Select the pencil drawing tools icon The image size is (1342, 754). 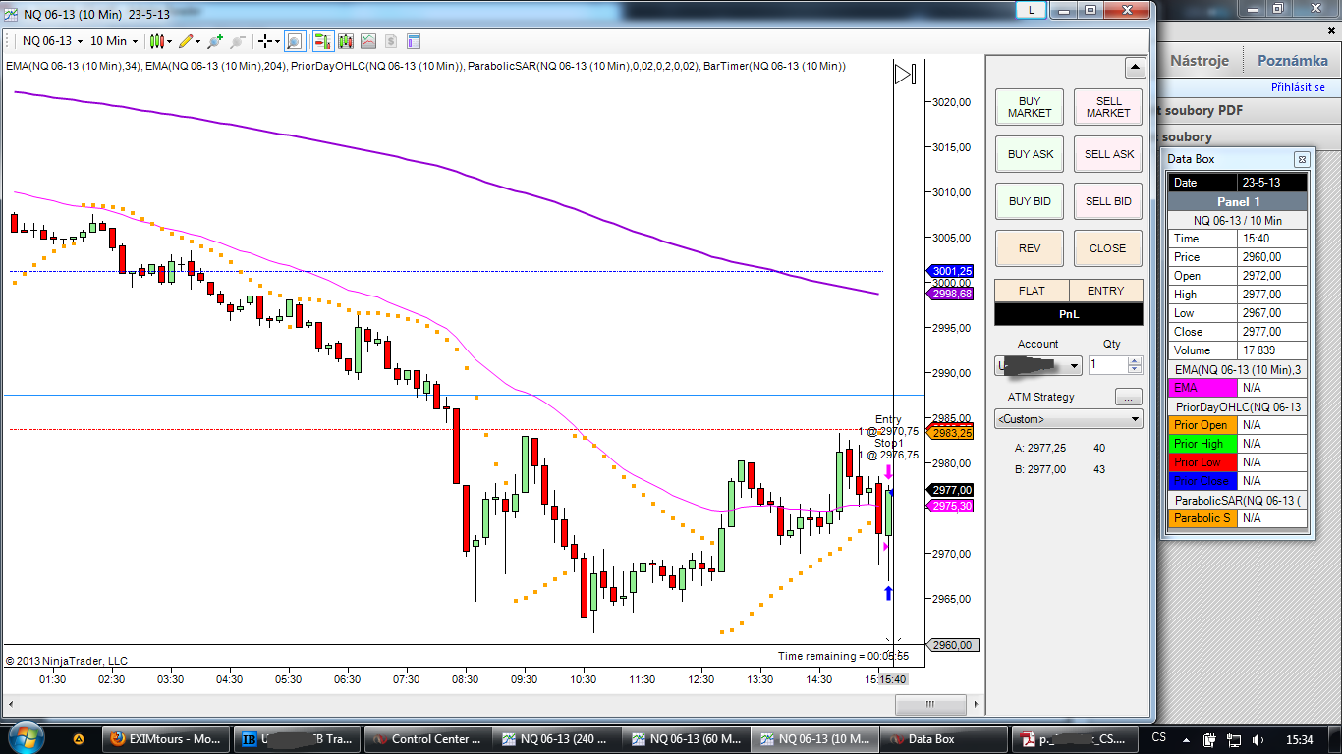tap(185, 41)
